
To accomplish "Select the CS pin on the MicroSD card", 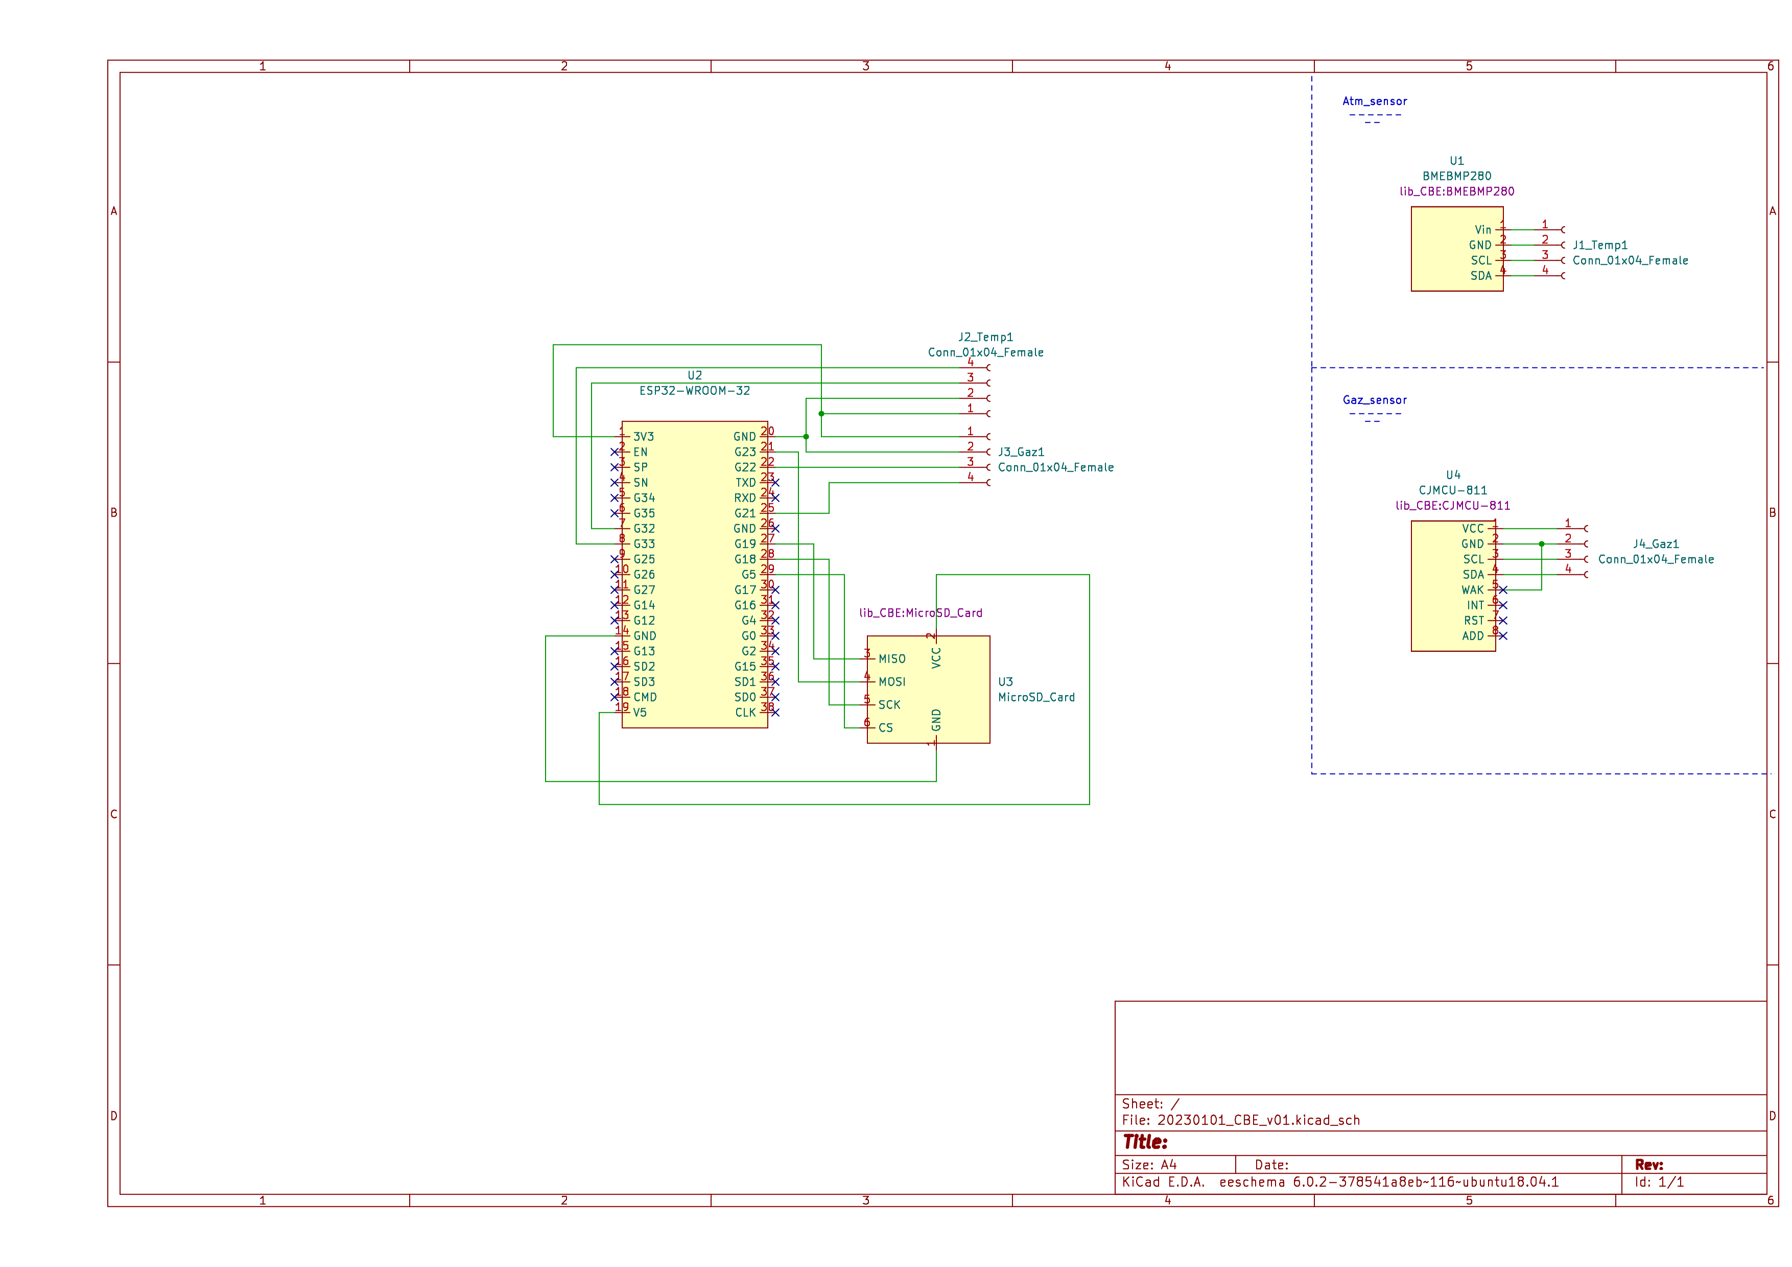I will tap(885, 728).
